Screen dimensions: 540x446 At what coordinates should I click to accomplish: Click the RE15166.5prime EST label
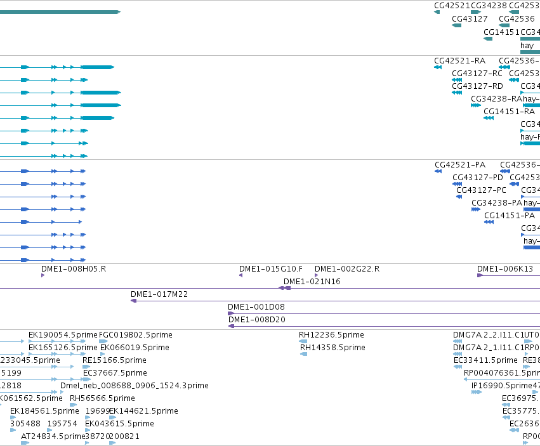tap(114, 360)
